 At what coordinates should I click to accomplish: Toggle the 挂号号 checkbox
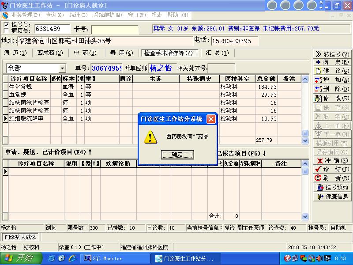tap(7, 25)
